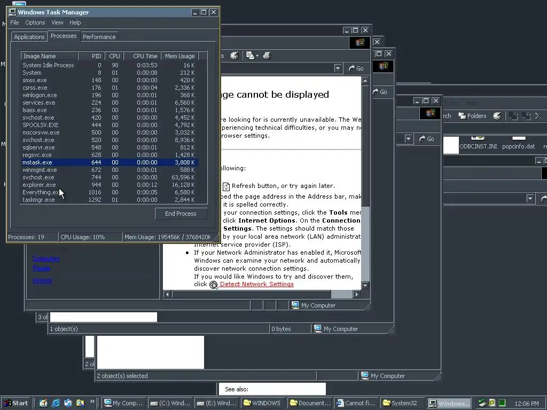Click the Copy To toolbar icon

(x=526, y=116)
